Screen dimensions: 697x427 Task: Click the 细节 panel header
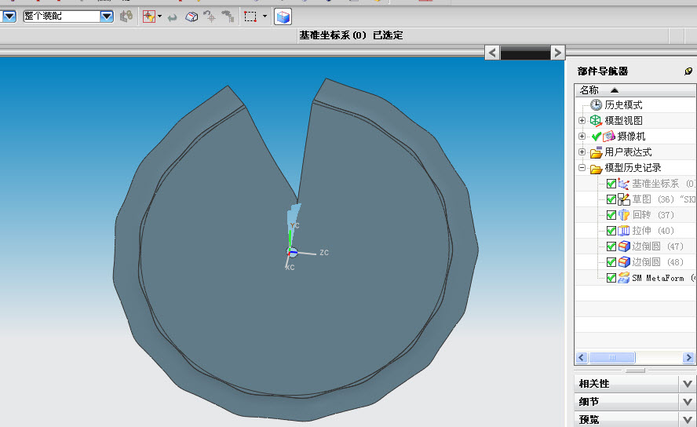[x=627, y=402]
